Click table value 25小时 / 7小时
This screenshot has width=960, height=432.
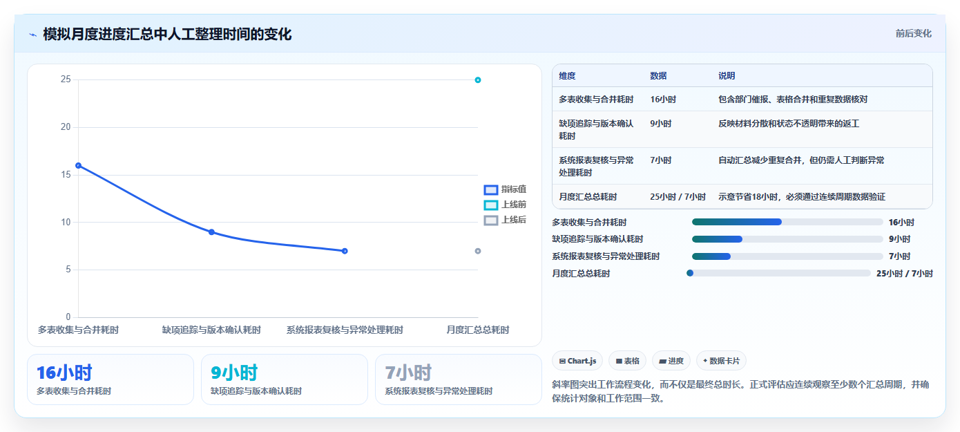(x=678, y=197)
